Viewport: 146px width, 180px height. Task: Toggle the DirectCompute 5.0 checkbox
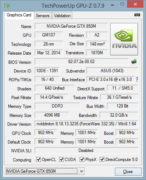(x=102, y=159)
